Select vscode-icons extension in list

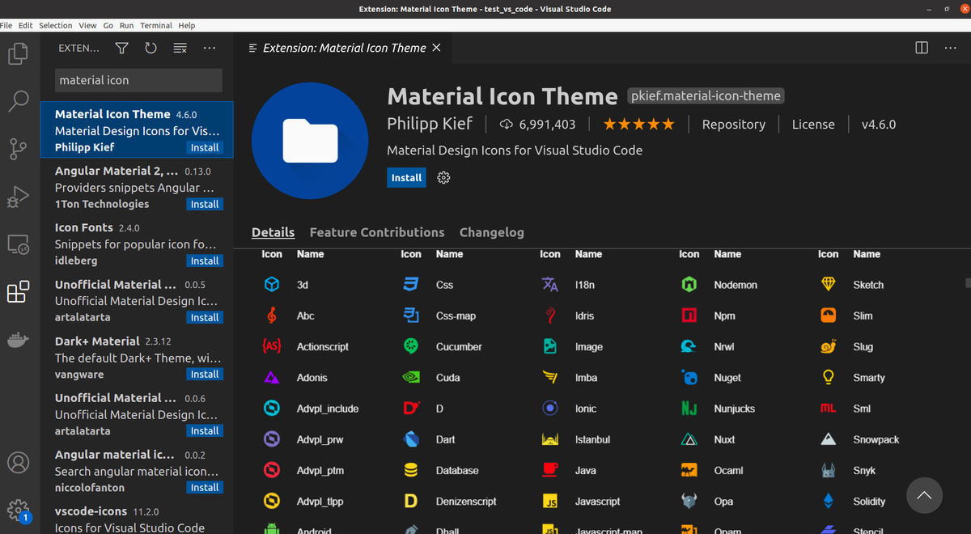136,519
